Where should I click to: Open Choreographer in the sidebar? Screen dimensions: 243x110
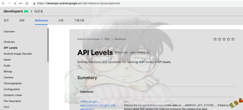coord(13,83)
